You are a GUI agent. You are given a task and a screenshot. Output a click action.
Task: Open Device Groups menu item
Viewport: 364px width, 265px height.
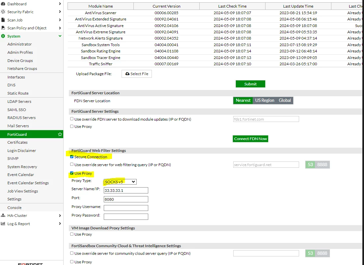pyautogui.click(x=20, y=60)
